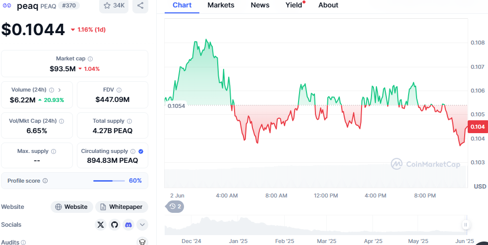Switch to the Markets tab
488x245 pixels.
tap(221, 5)
